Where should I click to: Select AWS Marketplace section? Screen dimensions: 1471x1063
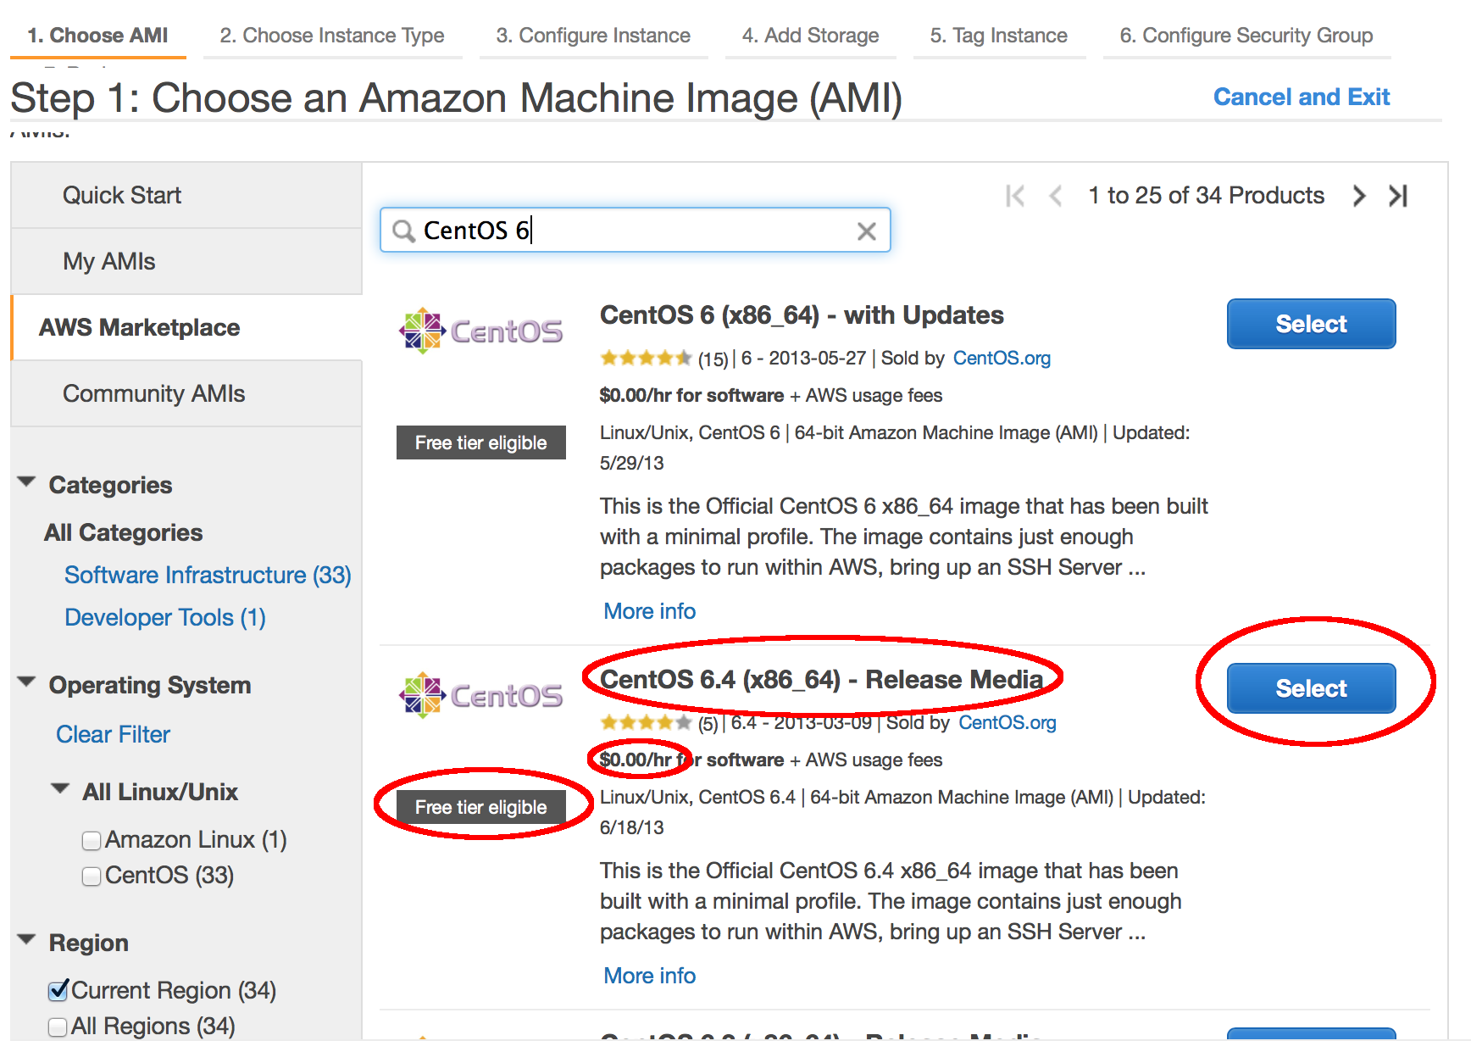point(186,327)
